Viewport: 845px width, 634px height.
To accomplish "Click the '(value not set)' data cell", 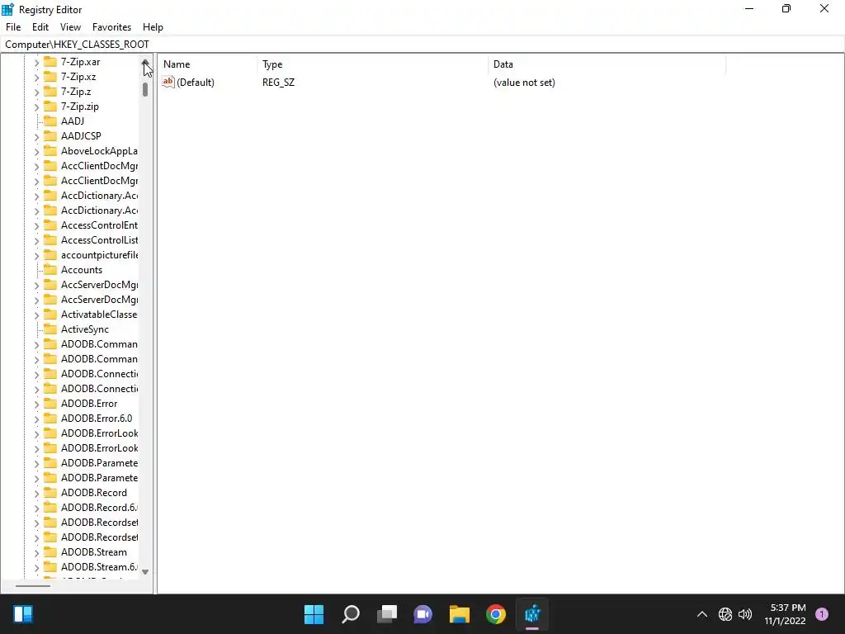I will 524,83.
